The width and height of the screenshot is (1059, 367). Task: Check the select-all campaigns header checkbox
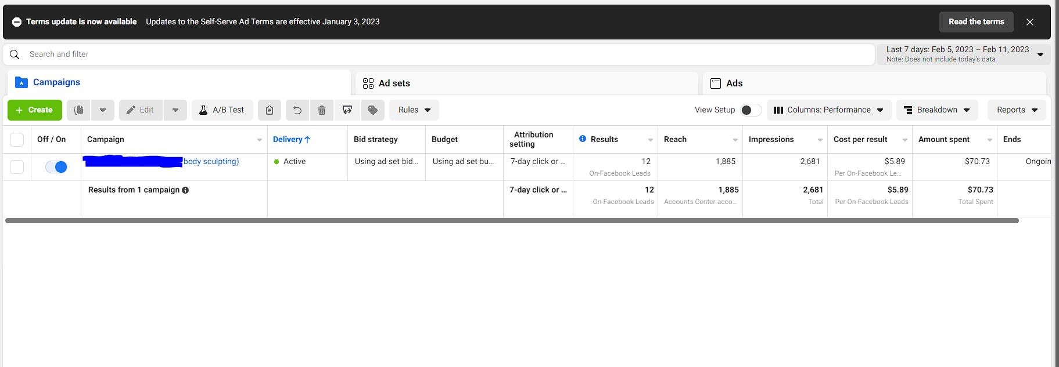tap(17, 140)
